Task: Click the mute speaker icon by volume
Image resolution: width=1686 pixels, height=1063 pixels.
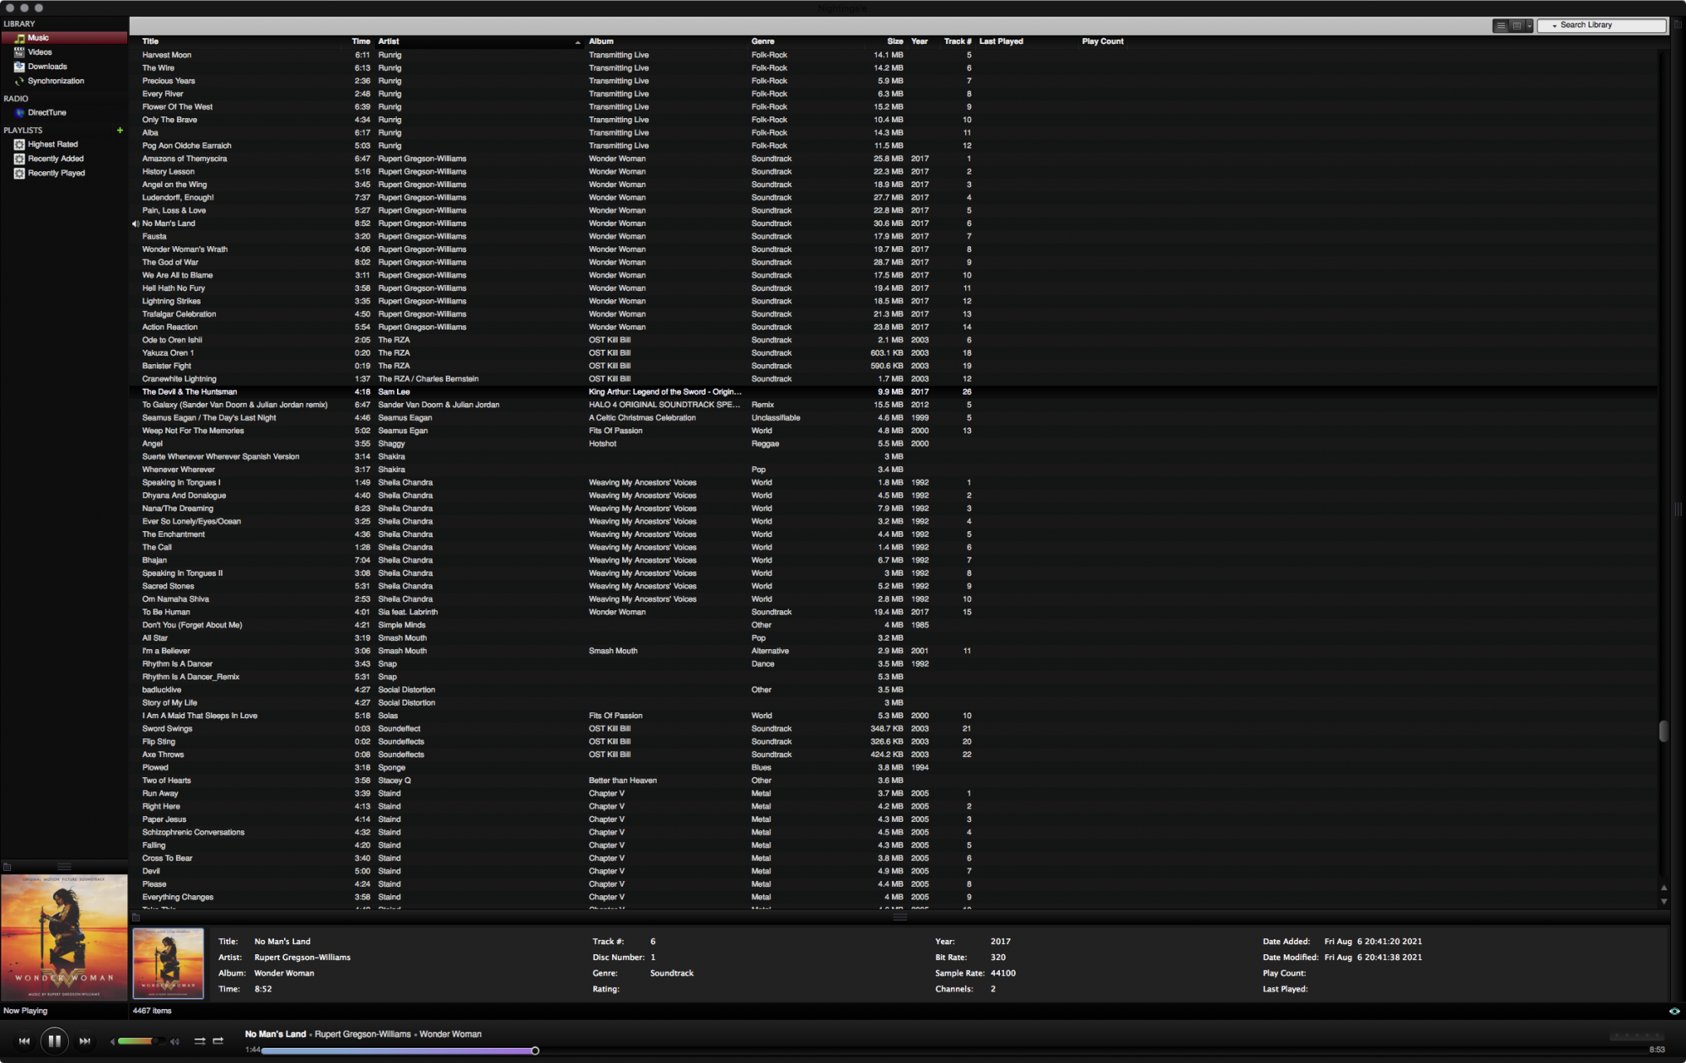Action: [x=112, y=1042]
